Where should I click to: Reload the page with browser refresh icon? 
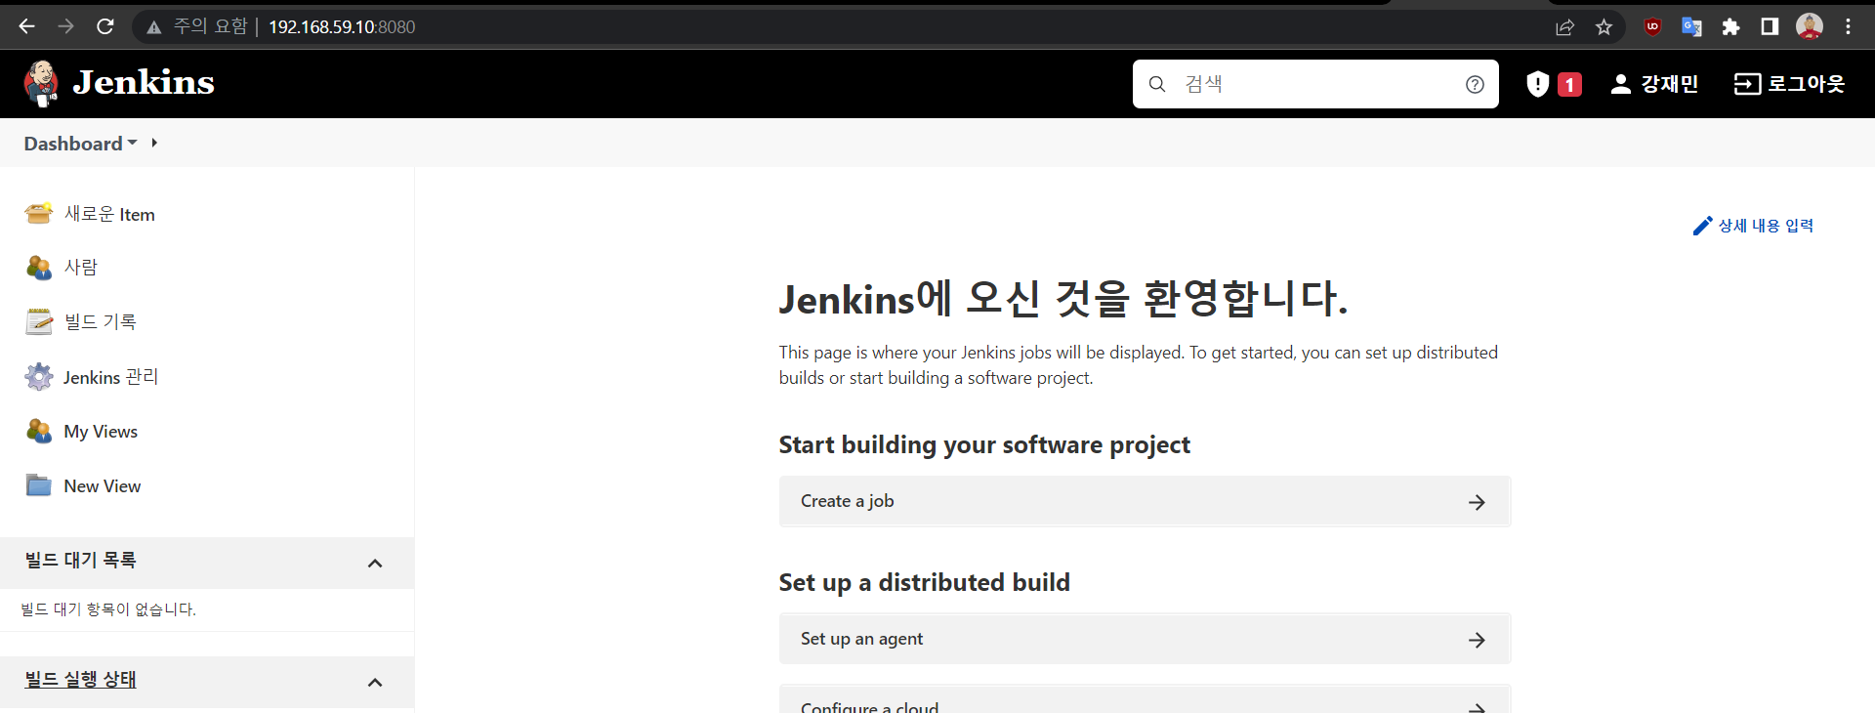[x=105, y=26]
